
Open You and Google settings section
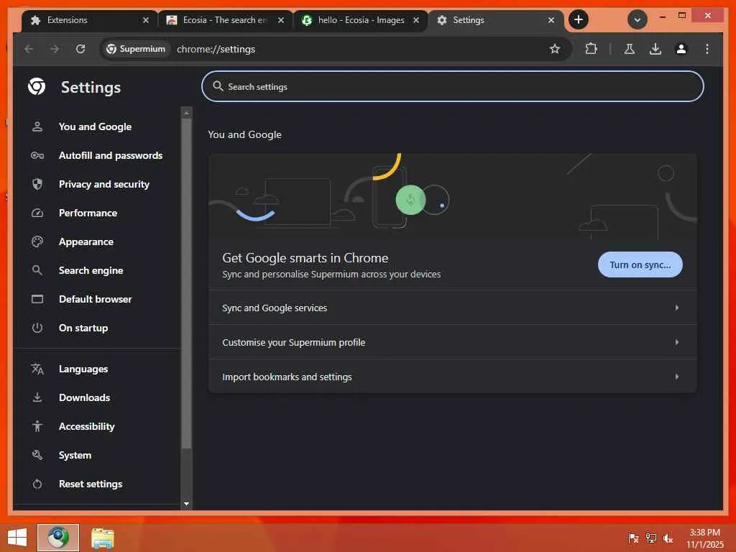click(x=97, y=126)
